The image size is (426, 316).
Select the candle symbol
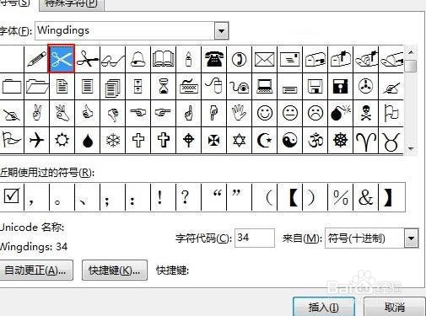[x=188, y=59]
